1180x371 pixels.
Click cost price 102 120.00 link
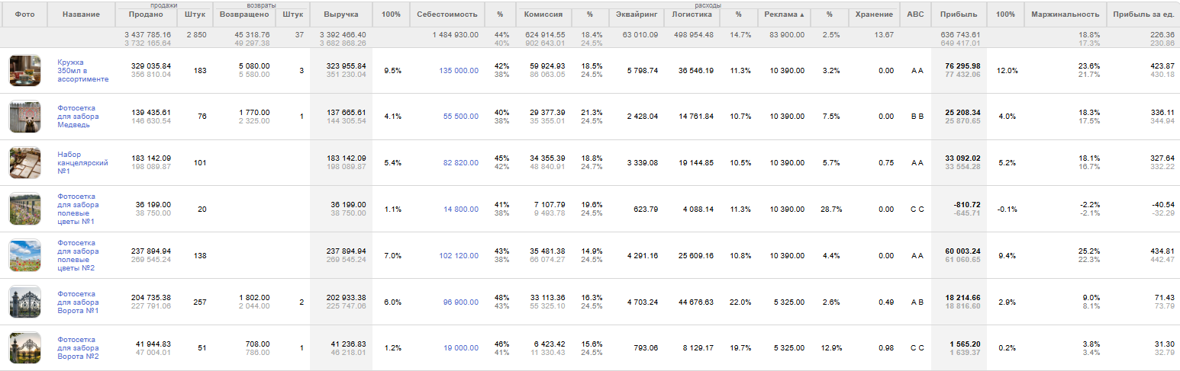click(459, 256)
